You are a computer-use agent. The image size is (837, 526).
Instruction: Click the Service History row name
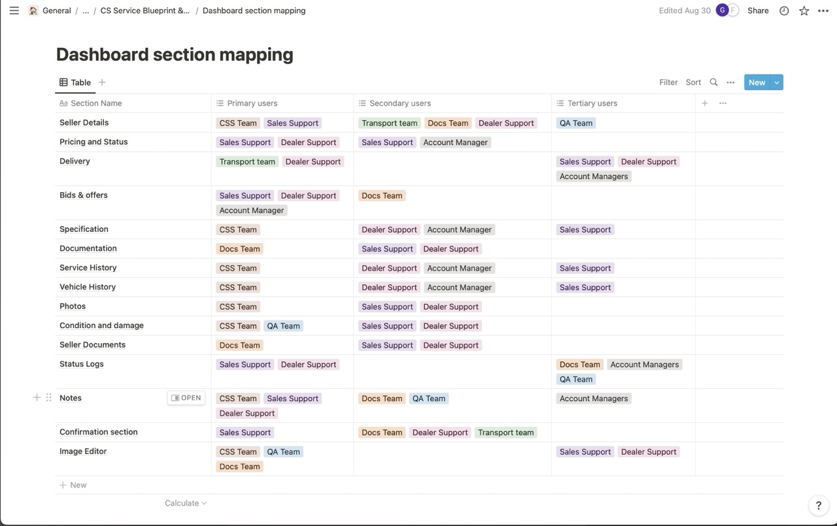coord(88,267)
